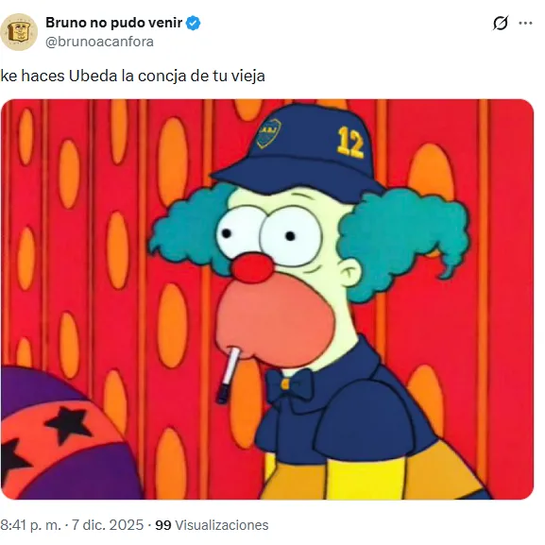Image resolution: width=545 pixels, height=545 pixels.
Task: Click the 7 dic. 2025 date
Action: (108, 525)
